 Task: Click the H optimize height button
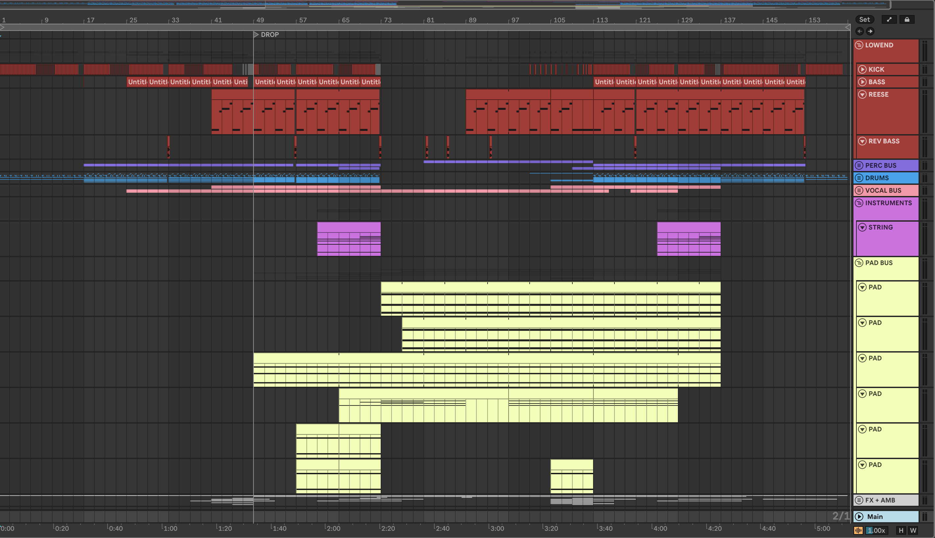[901, 531]
